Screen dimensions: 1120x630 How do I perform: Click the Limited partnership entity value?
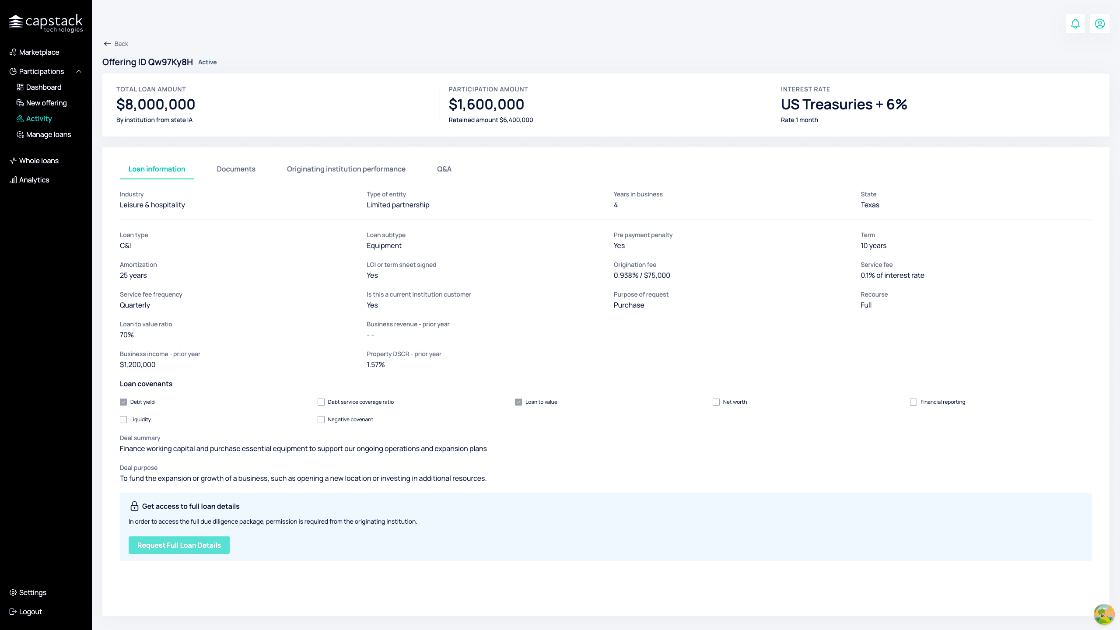(398, 205)
